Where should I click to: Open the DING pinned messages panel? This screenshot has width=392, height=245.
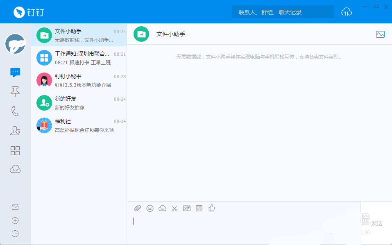click(15, 91)
